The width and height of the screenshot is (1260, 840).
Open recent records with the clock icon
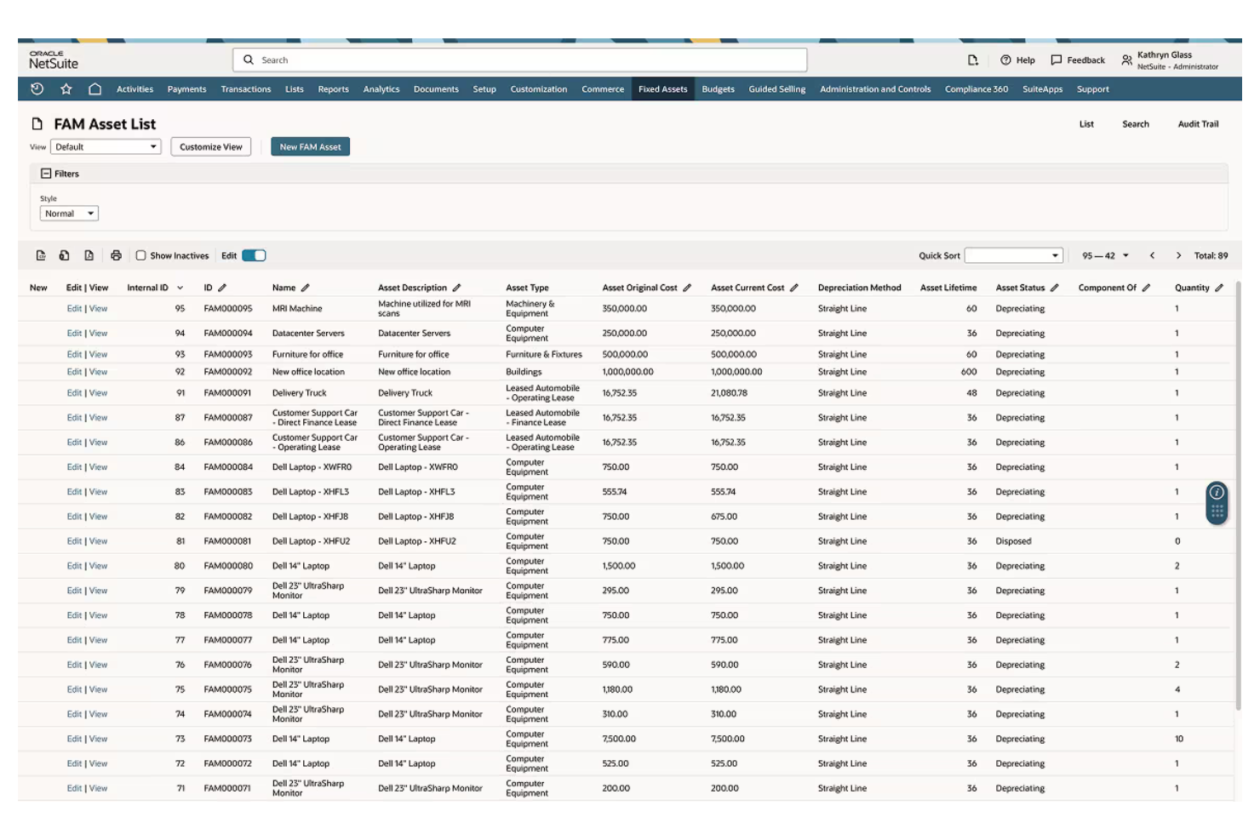37,89
